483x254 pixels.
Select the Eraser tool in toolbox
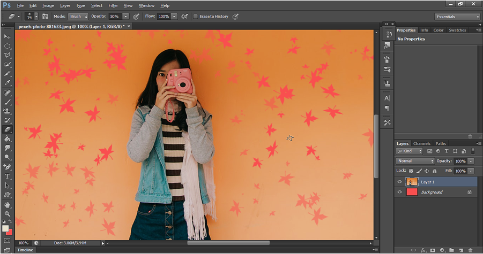point(7,129)
